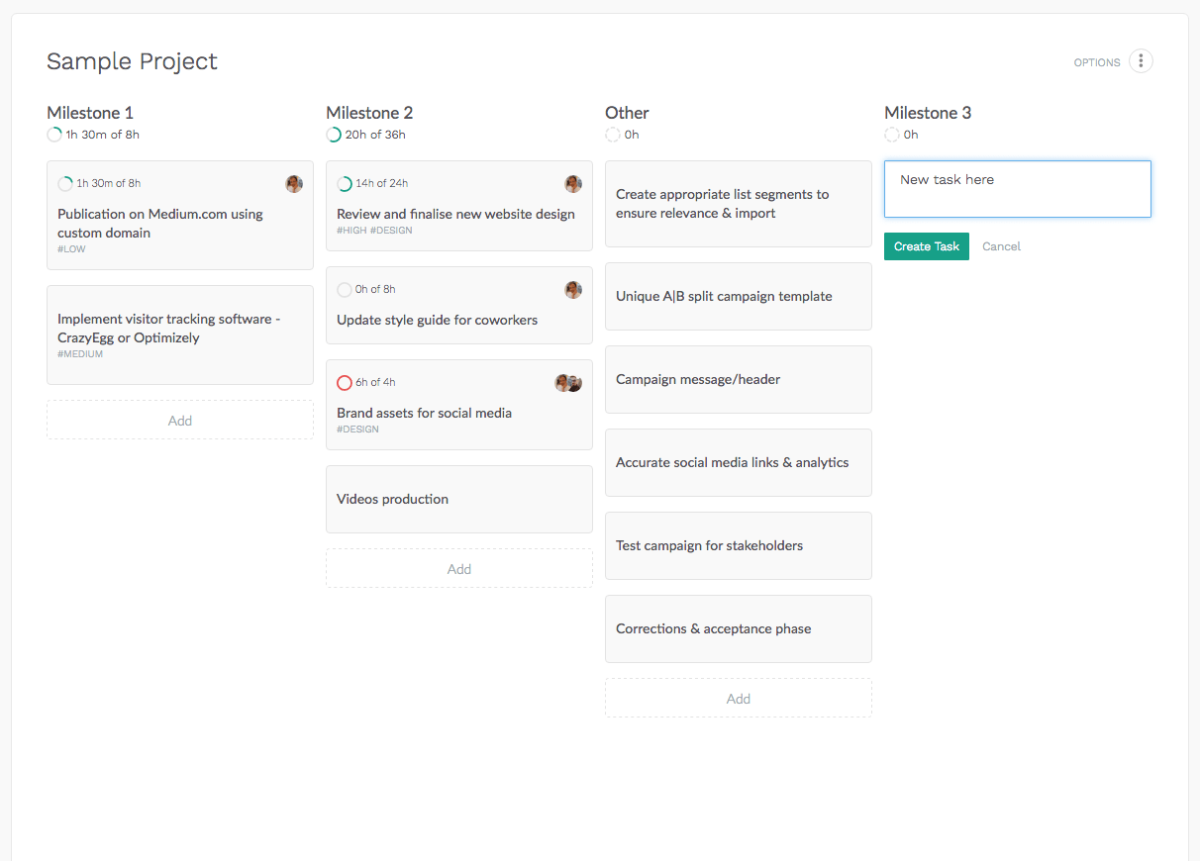The width and height of the screenshot is (1200, 861).
Task: Click assignee avatar on Review and finalise task
Action: click(573, 184)
